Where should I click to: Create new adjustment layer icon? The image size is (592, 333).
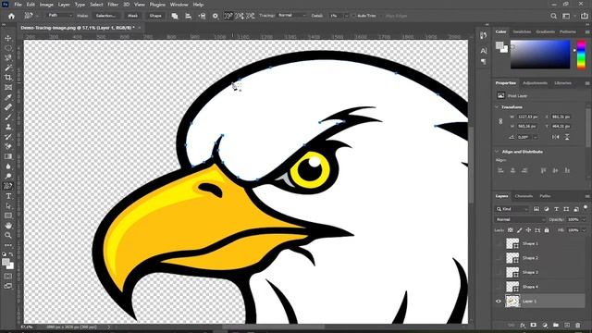(545, 325)
